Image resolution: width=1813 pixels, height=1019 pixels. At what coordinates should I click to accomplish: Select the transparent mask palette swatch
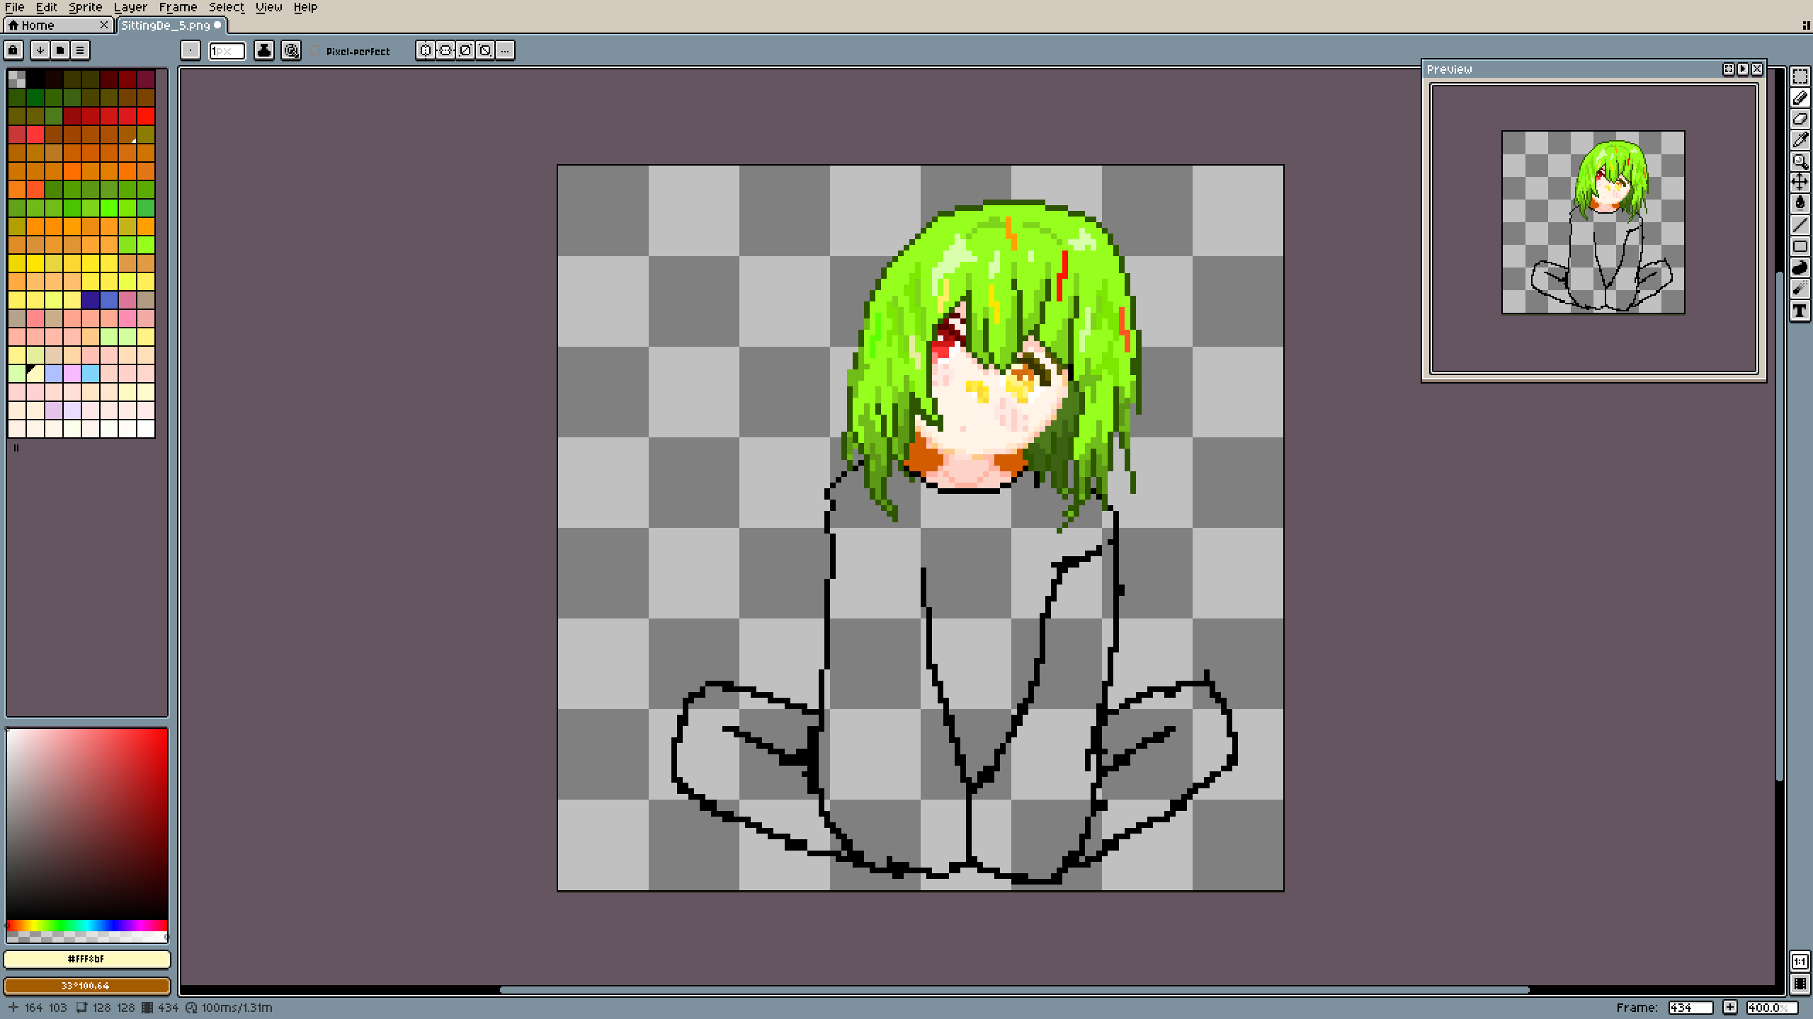tap(17, 79)
